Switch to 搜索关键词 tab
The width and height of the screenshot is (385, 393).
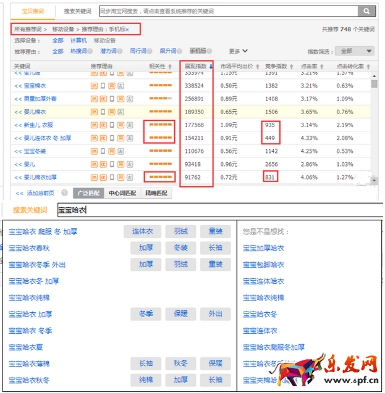click(77, 11)
